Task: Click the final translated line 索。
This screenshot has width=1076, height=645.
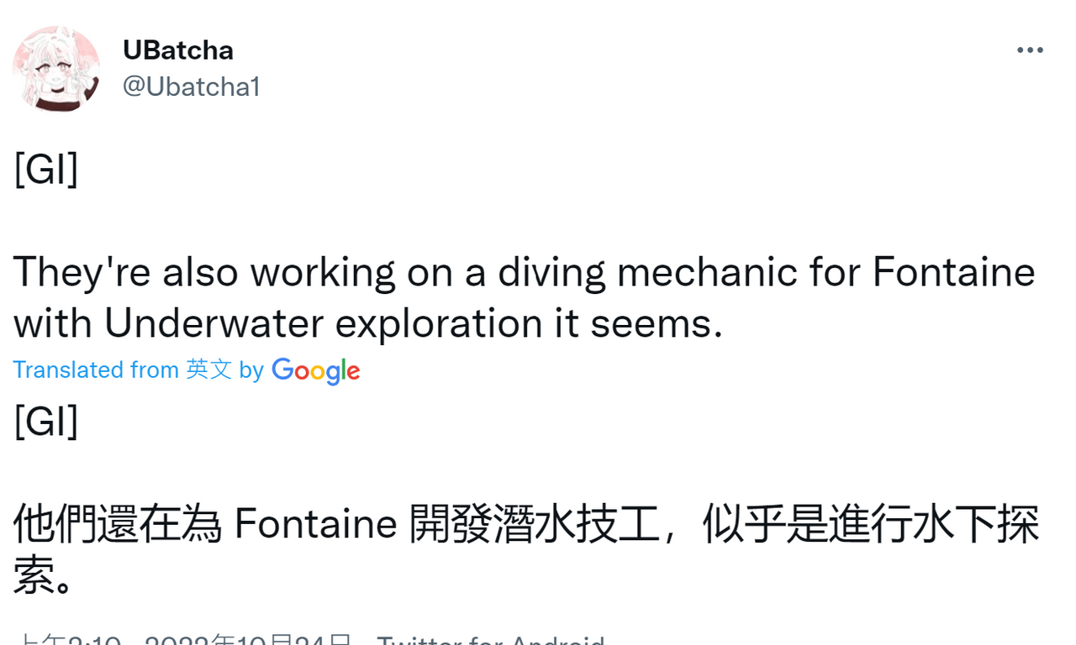Action: 44,576
